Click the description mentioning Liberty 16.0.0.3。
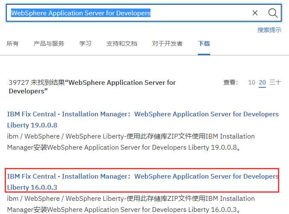The width and height of the screenshot is (289, 214). click(131, 204)
